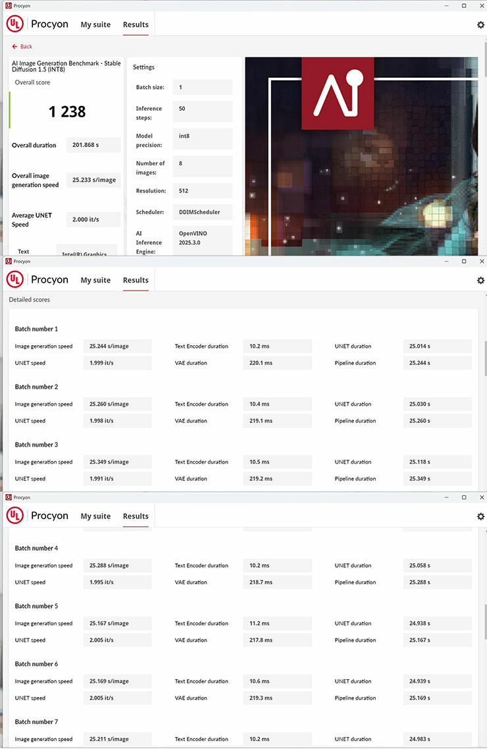Screen dimensions: 487x749
Task: Click Batch 1 UNET duration 25.014 s
Action: 438,347
